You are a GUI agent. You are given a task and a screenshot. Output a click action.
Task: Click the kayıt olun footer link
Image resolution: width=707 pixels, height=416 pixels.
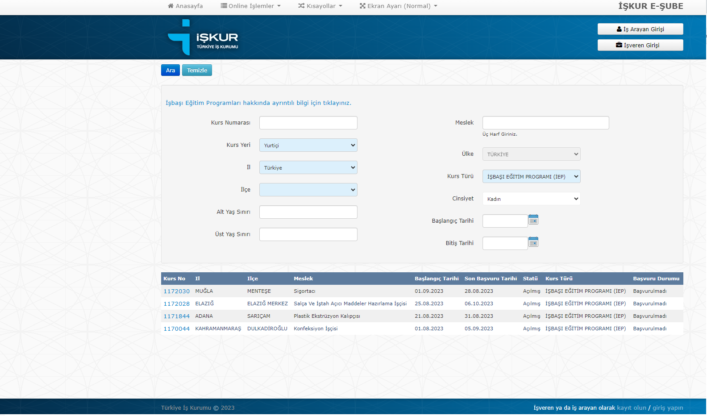(x=631, y=408)
